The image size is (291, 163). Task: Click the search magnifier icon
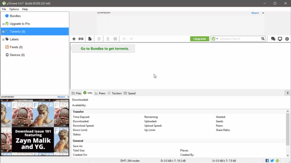tap(263, 39)
